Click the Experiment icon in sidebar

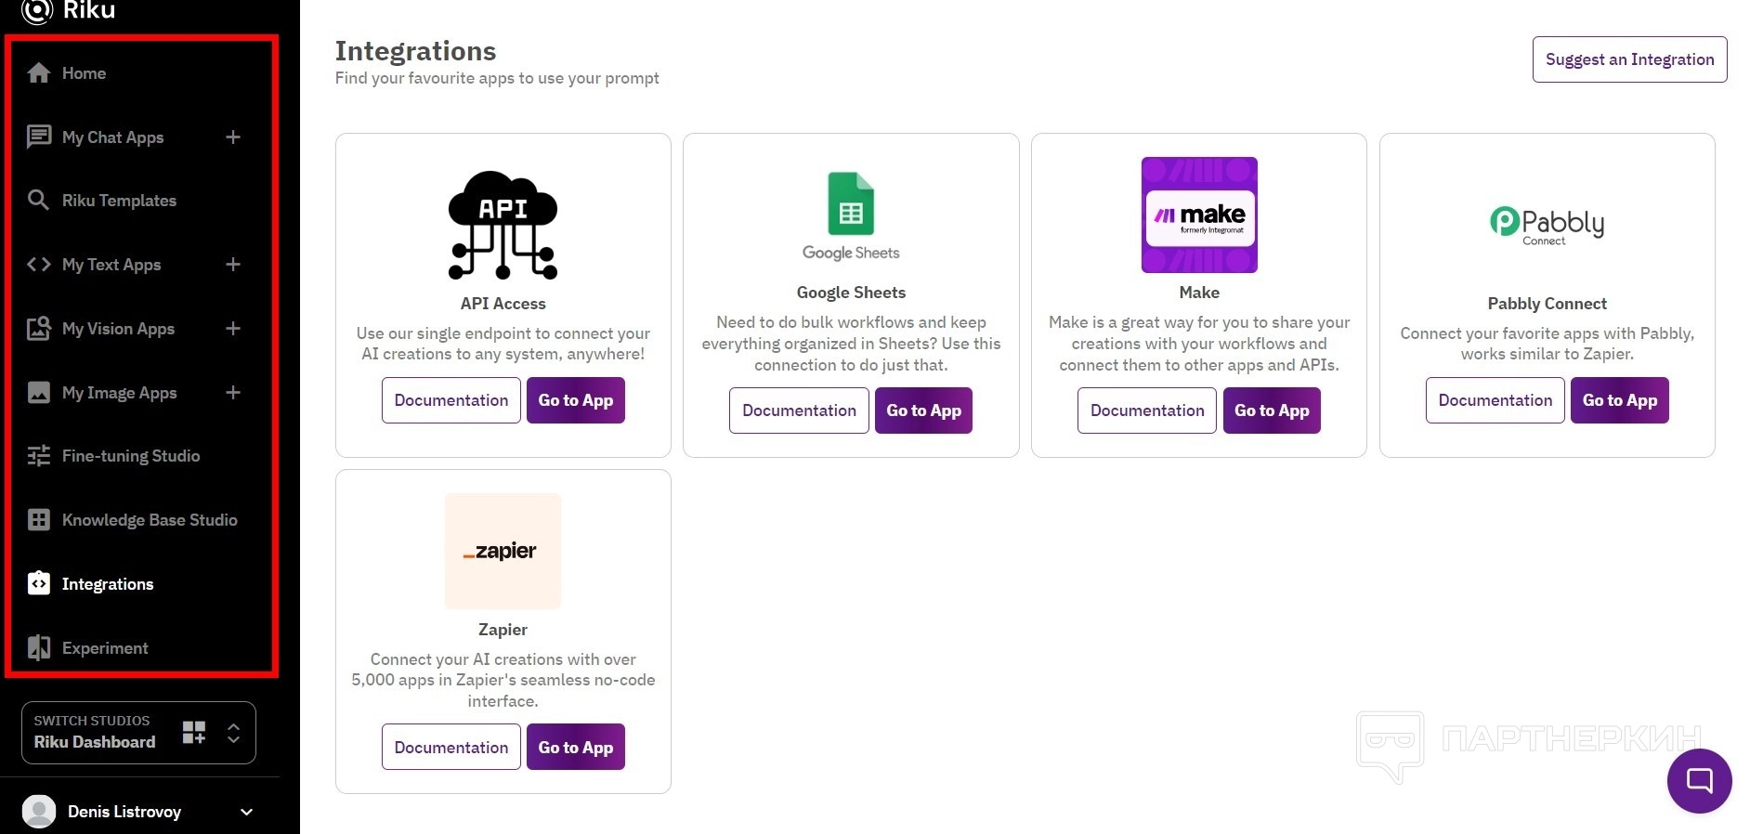pos(39,648)
